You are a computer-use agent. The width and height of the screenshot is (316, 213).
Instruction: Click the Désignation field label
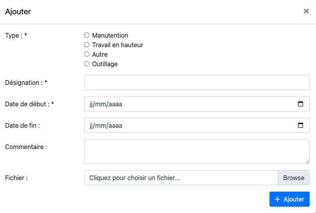click(x=26, y=83)
